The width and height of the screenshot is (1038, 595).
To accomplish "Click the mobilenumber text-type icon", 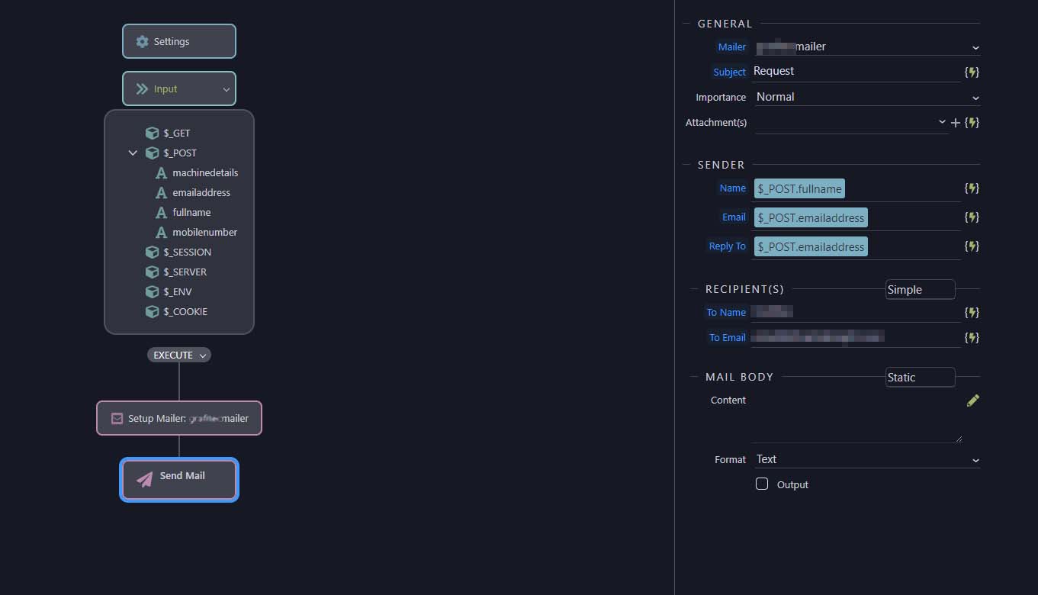I will 161,232.
